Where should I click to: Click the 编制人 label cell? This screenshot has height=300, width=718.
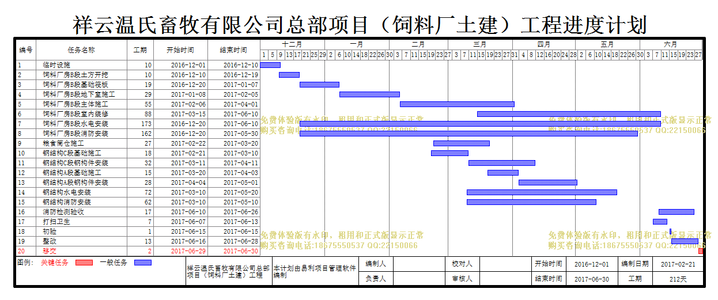[x=376, y=264]
